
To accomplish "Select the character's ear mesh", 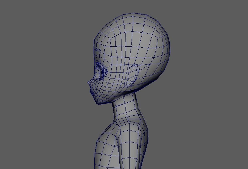I will click(x=133, y=76).
